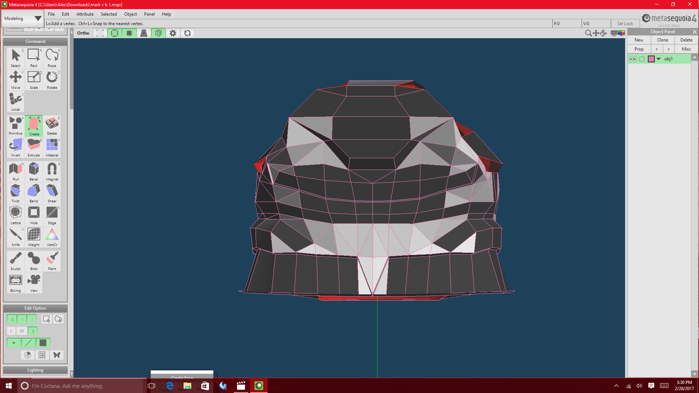Open the Selected menu
The height and width of the screenshot is (393, 699).
click(x=109, y=14)
